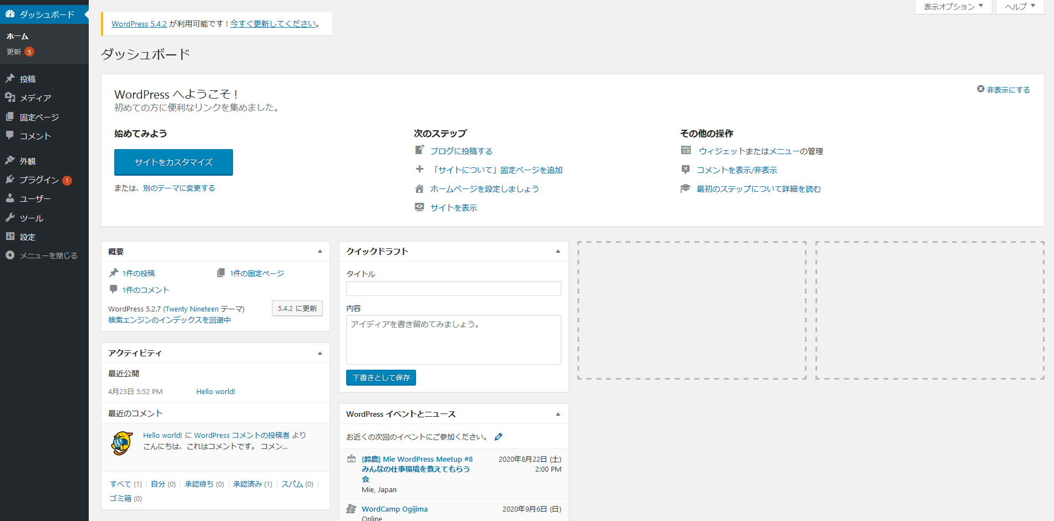Viewport: 1054px width, 521px height.
Task: Click the 下書きとして保存 button
Action: tap(381, 377)
